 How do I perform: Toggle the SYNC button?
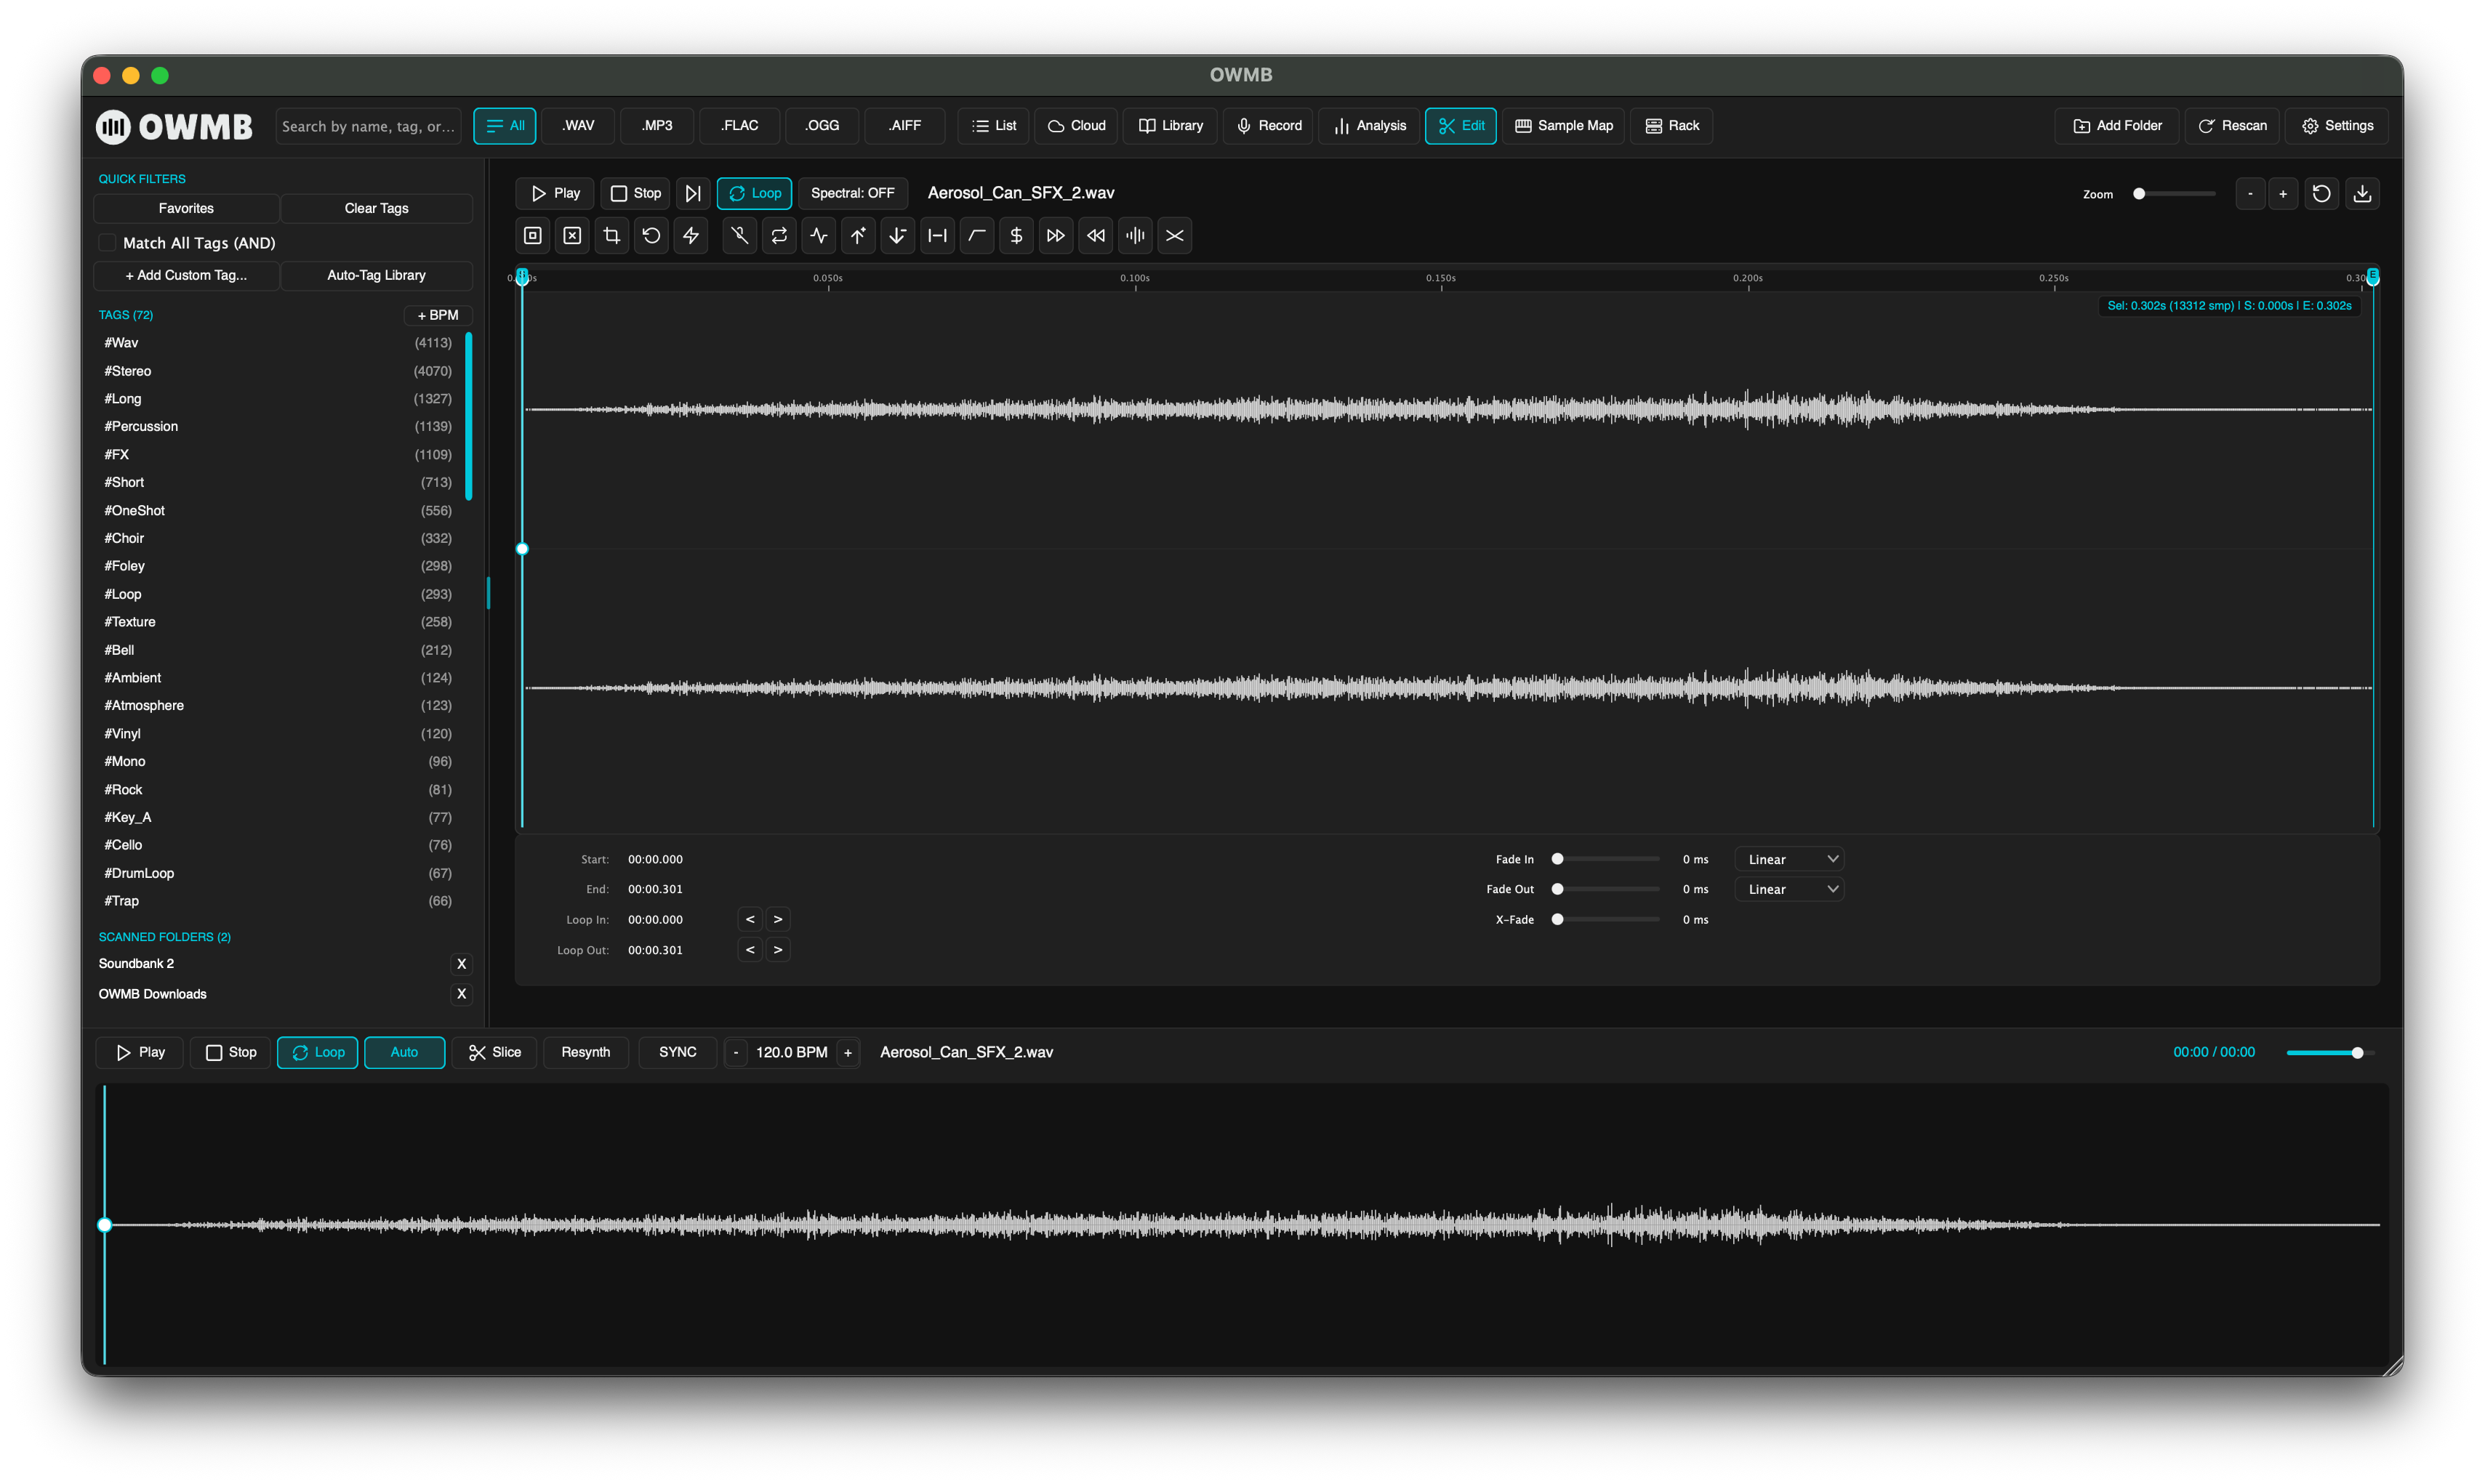point(678,1052)
